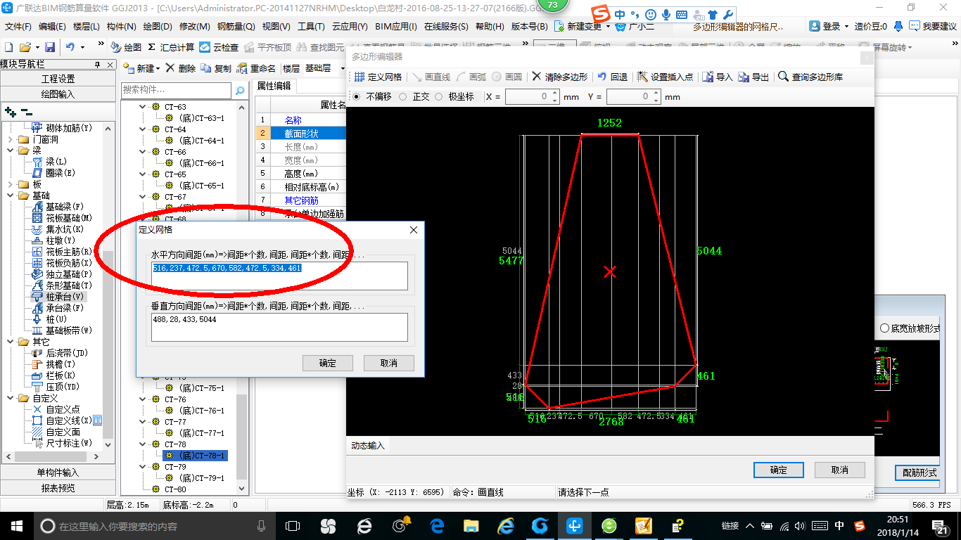Select the 不偏移 radio option
This screenshot has width=961, height=540.
tap(356, 96)
